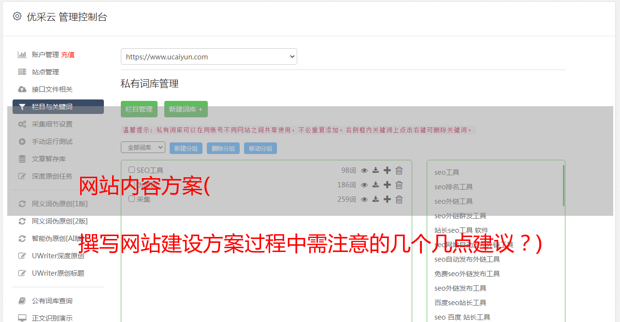
Task: Click the 私有词库管理 heading
Action: 150,84
